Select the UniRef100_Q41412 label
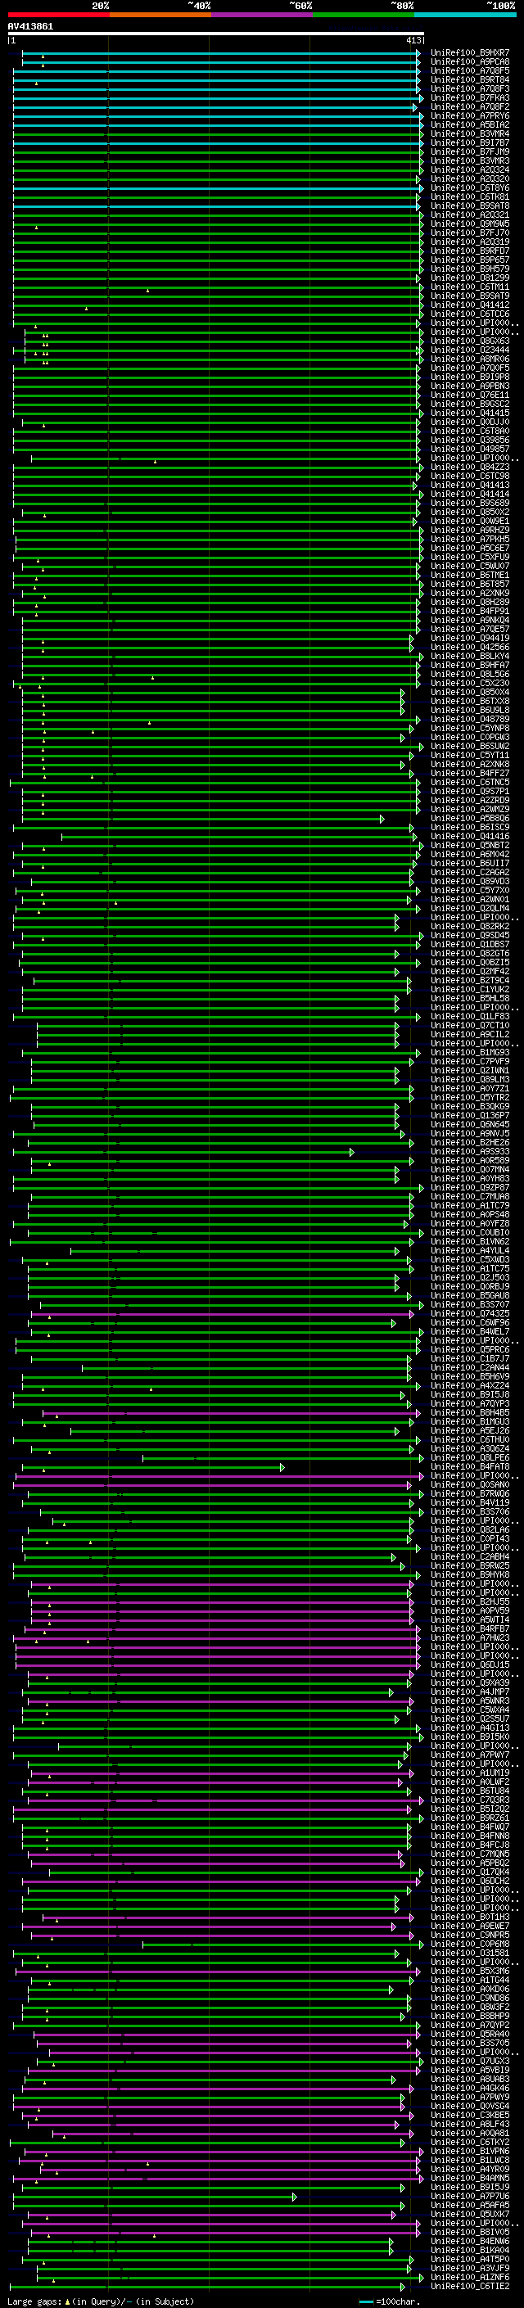524x2308 pixels. point(470,305)
